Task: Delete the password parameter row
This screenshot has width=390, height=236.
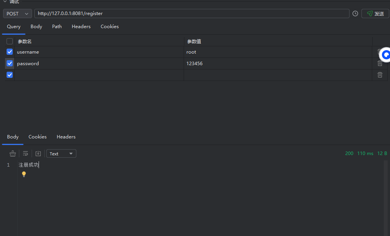Action: coord(380,64)
